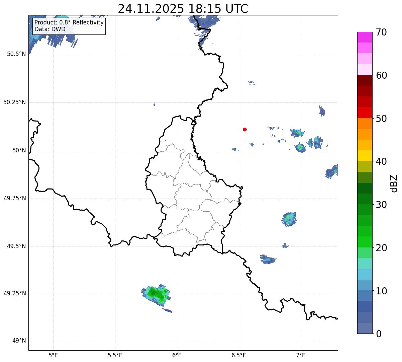Click the longitude label 7°E
Image resolution: width=402 pixels, height=362 pixels.
coord(301,355)
